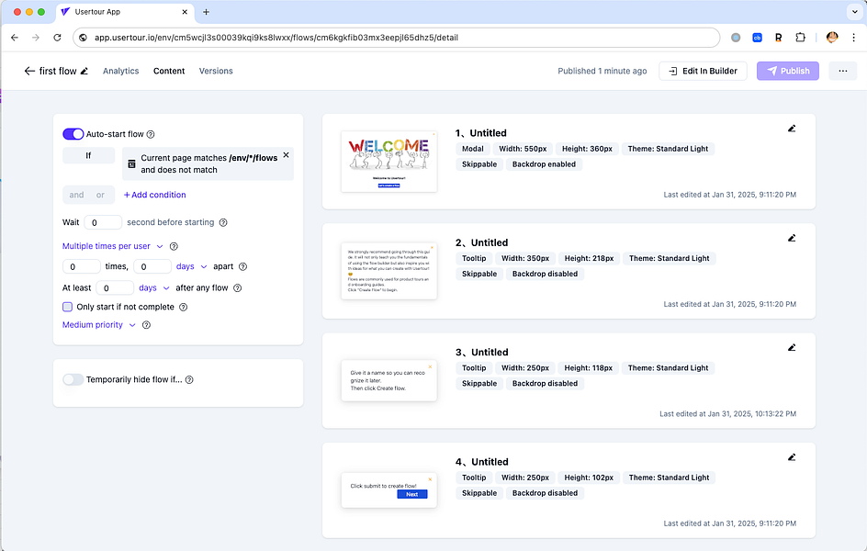This screenshot has height=551, width=867.
Task: Open the Medium priority dropdown
Action: coord(99,325)
